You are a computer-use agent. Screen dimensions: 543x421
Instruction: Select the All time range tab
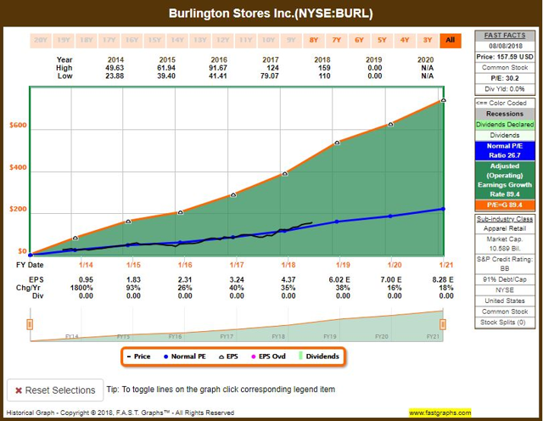click(x=451, y=40)
